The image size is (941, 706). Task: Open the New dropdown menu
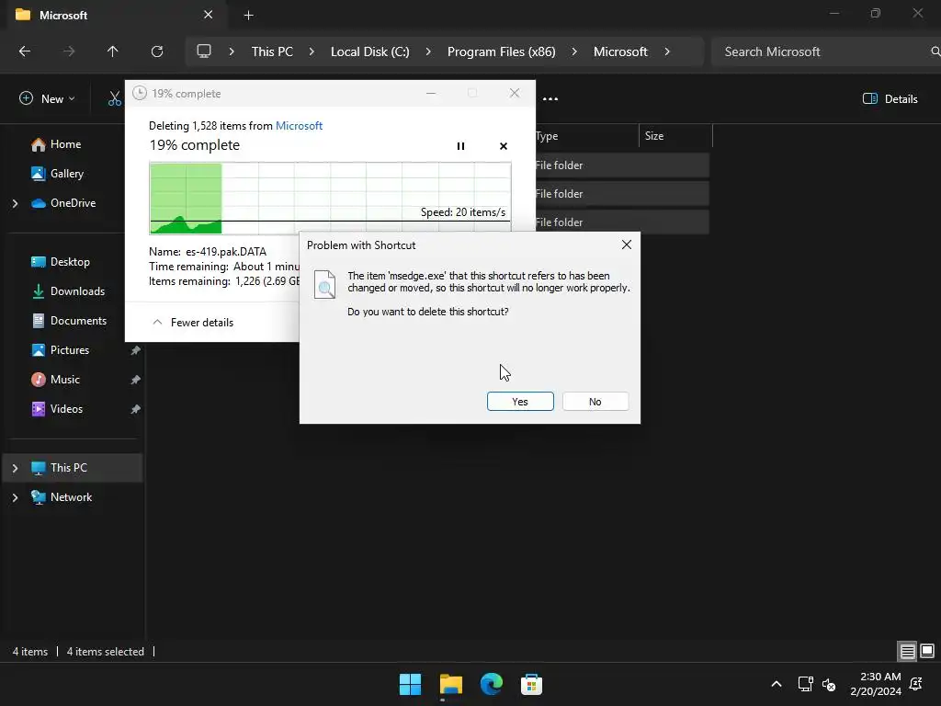47,98
